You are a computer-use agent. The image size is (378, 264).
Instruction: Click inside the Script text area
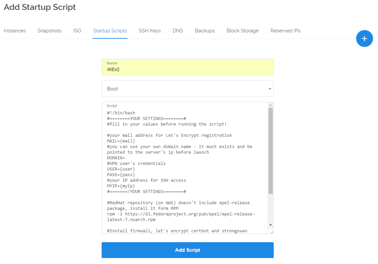pos(185,168)
